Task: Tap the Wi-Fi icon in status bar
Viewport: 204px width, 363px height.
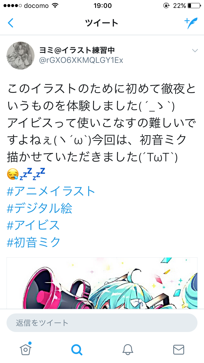Action: click(55, 5)
